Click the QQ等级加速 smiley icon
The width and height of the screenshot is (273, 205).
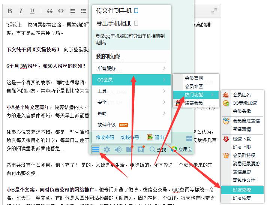[226, 103]
